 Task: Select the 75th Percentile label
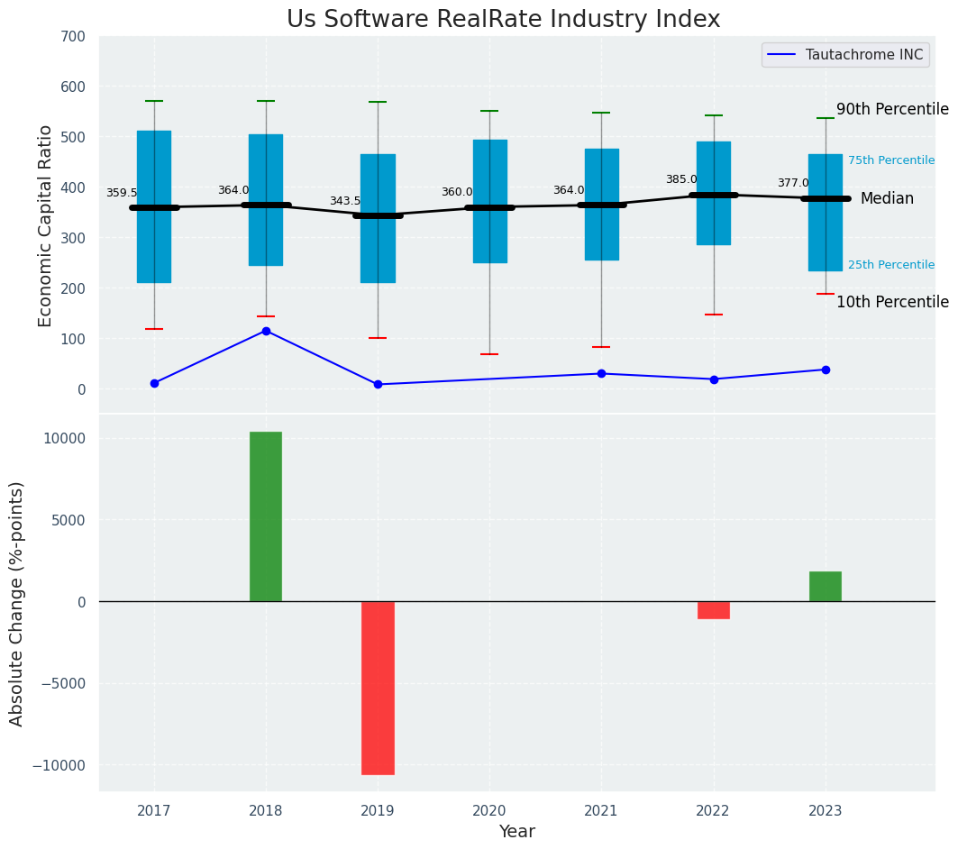click(891, 160)
